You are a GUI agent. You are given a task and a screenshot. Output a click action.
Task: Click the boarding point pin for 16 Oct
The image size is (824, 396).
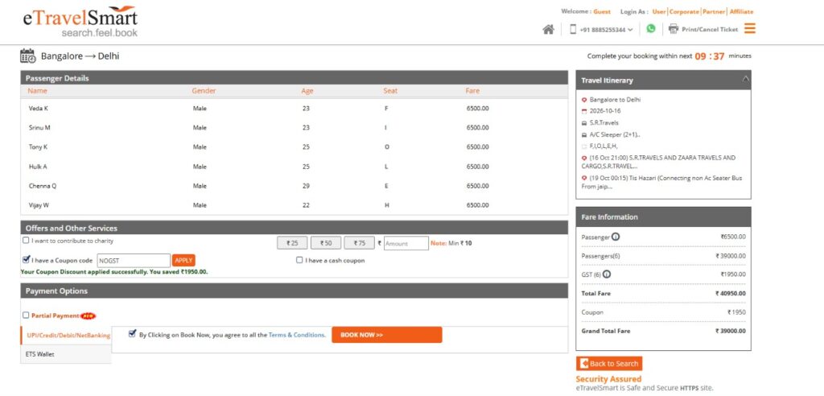coord(584,158)
